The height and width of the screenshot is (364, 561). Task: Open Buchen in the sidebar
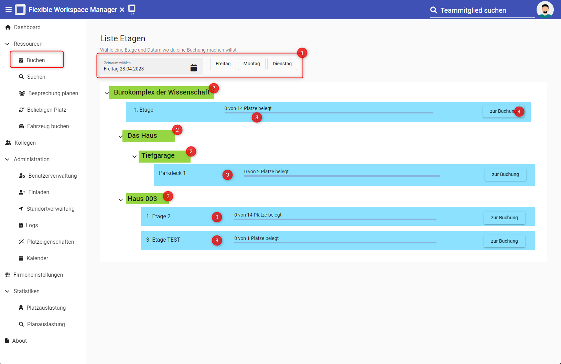pos(36,60)
